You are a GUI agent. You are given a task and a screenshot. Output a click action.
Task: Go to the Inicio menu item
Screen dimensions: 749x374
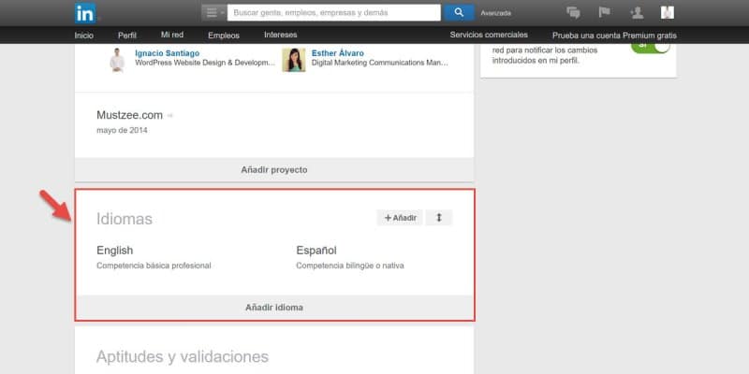[84, 36]
